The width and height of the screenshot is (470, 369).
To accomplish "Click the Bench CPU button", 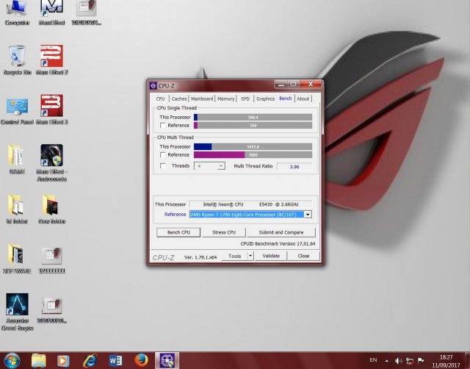I will coord(178,232).
